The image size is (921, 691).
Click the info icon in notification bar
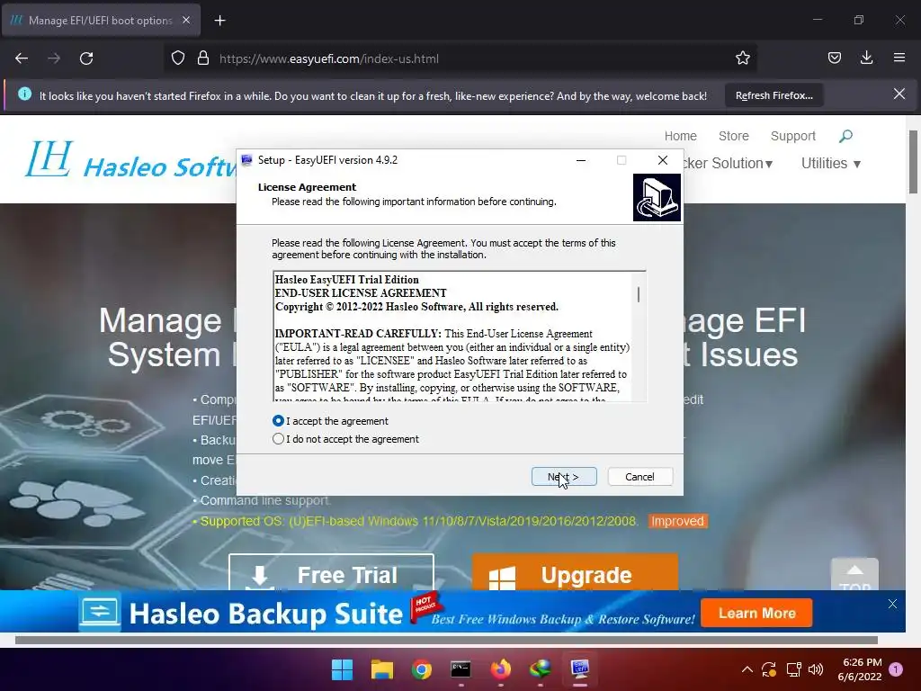[x=24, y=94]
